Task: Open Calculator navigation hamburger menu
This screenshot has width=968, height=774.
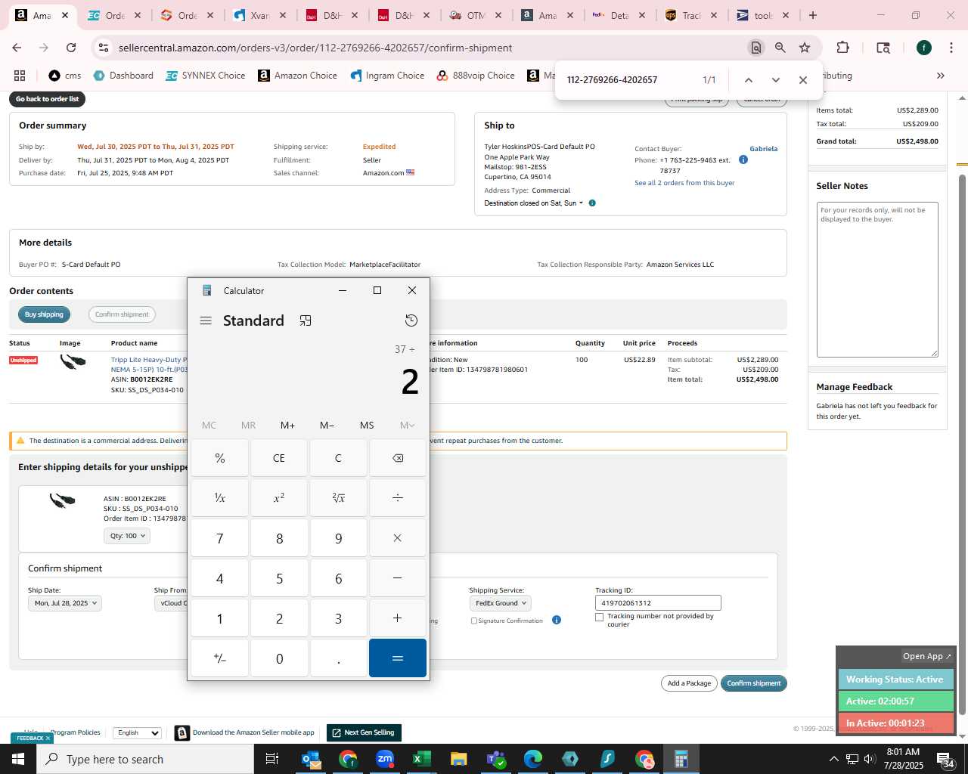Action: [x=206, y=320]
